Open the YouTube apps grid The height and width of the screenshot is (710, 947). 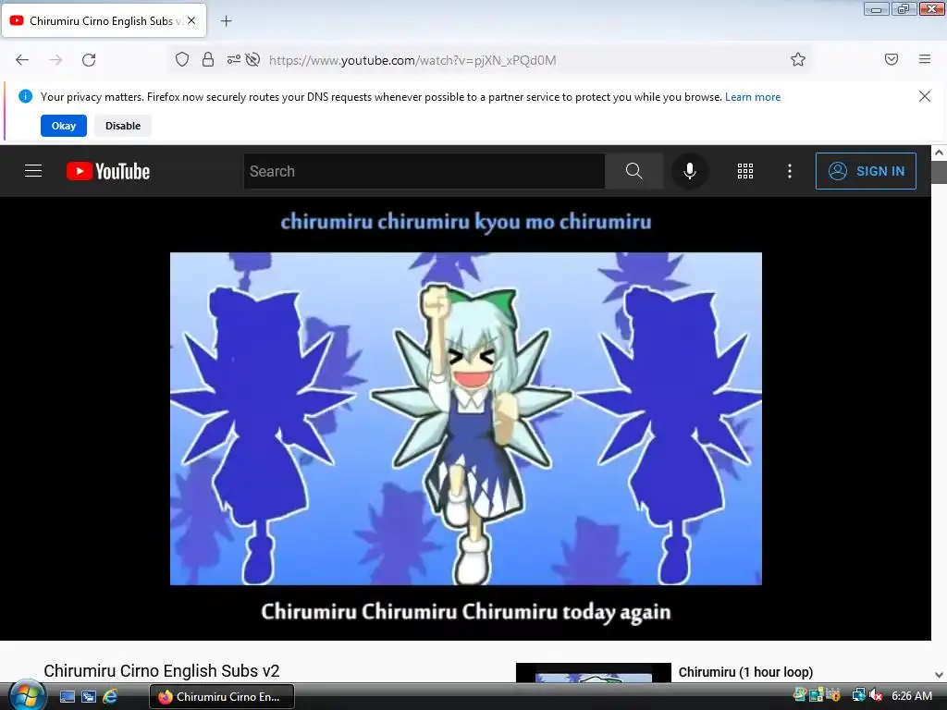(745, 171)
